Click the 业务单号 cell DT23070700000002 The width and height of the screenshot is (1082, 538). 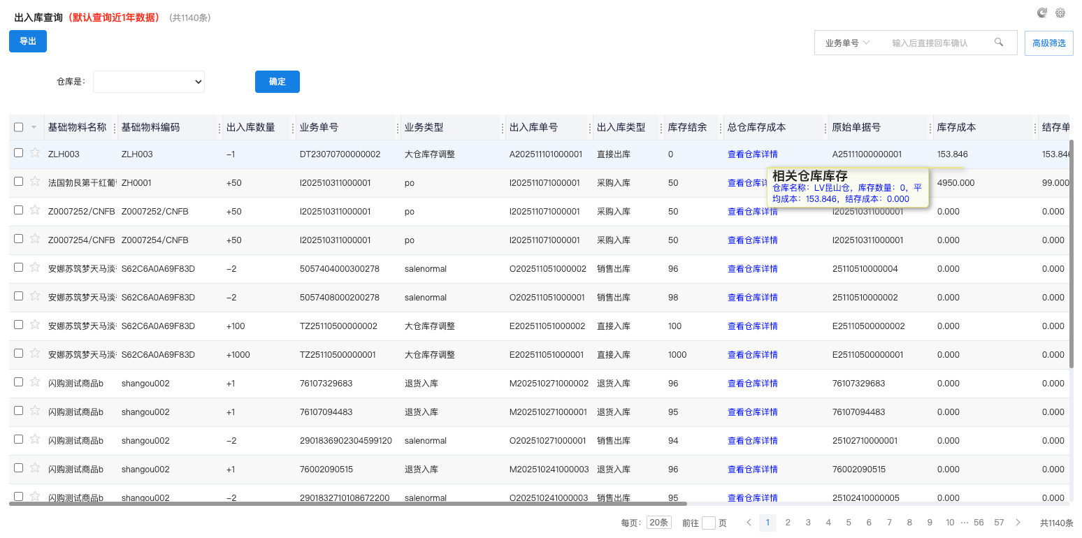pos(340,154)
